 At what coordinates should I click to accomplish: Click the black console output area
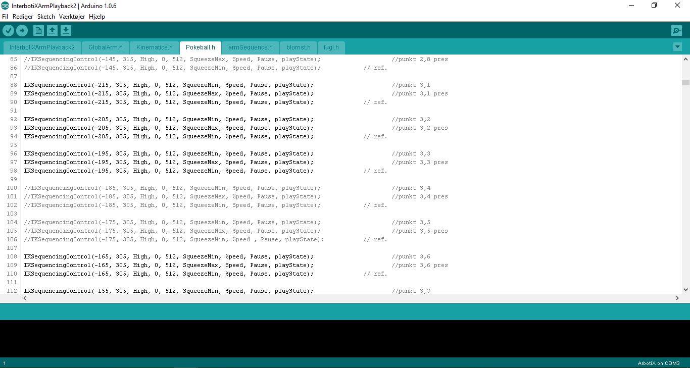(345, 339)
